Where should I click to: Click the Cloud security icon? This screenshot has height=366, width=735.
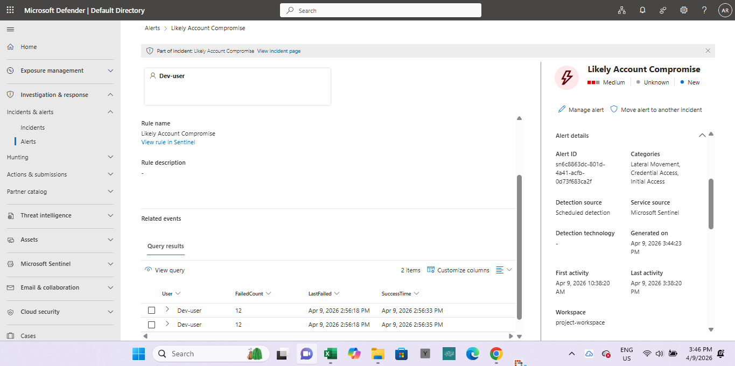coord(10,312)
